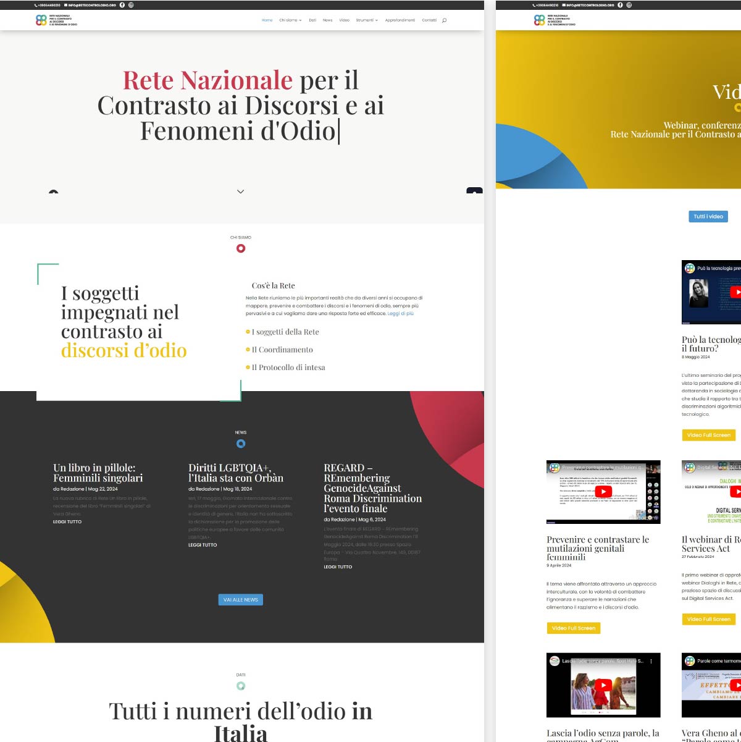
Task: Click the 'Leggi di più' link
Action: point(401,314)
